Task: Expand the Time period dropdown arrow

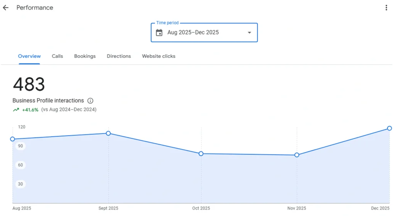Action: [x=249, y=32]
